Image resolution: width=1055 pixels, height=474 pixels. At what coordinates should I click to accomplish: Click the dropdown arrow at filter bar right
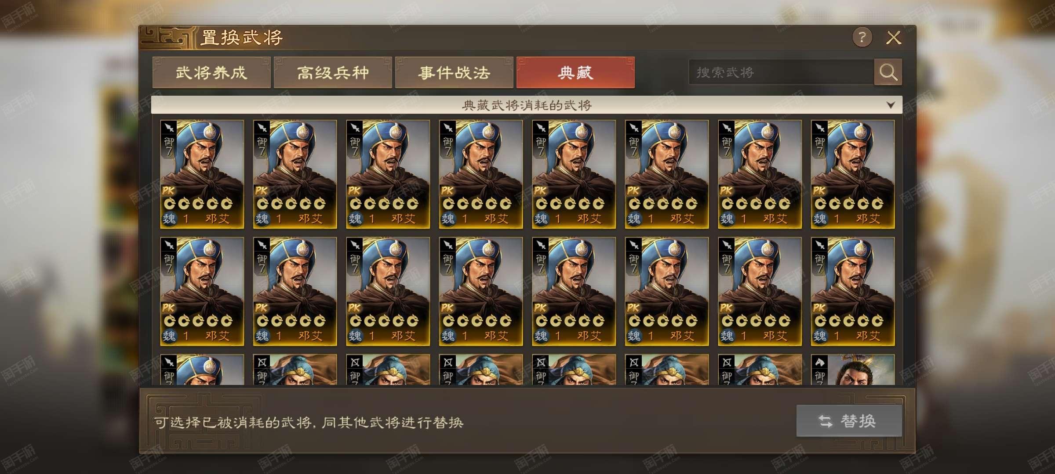(891, 105)
